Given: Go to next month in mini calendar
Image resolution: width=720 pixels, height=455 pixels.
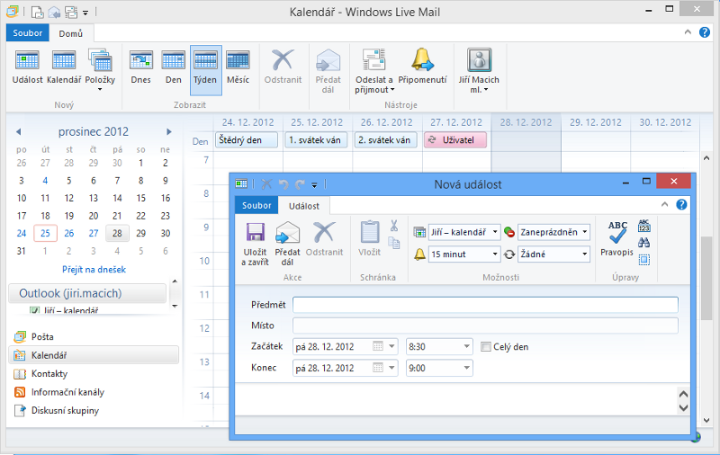Looking at the screenshot, I should pos(168,131).
